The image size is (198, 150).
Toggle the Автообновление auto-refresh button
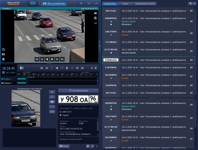79,90
